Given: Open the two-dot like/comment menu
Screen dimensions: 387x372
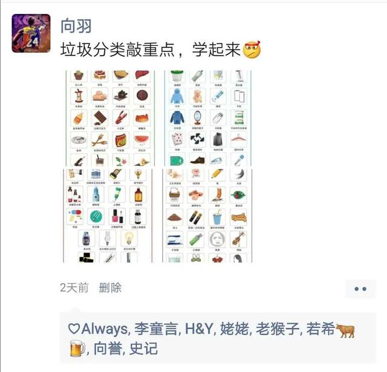Looking at the screenshot, I should pos(360,289).
